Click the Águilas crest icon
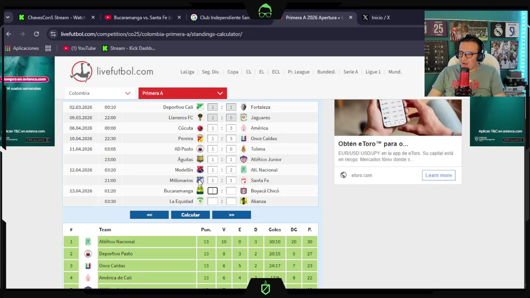The width and height of the screenshot is (530, 298). point(200,159)
